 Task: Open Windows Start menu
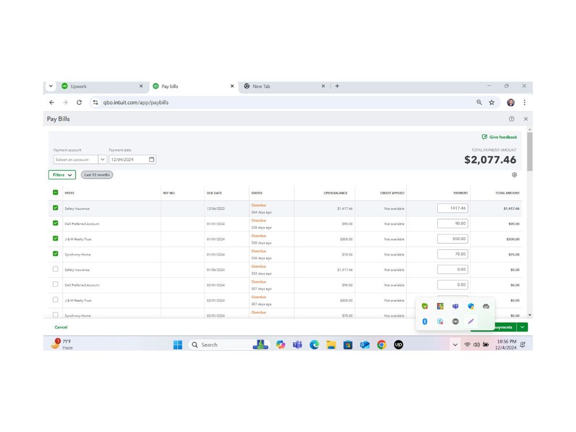point(178,344)
